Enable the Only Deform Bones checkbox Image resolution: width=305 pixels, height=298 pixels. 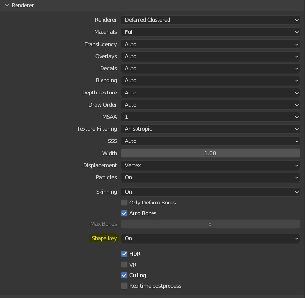click(x=124, y=203)
